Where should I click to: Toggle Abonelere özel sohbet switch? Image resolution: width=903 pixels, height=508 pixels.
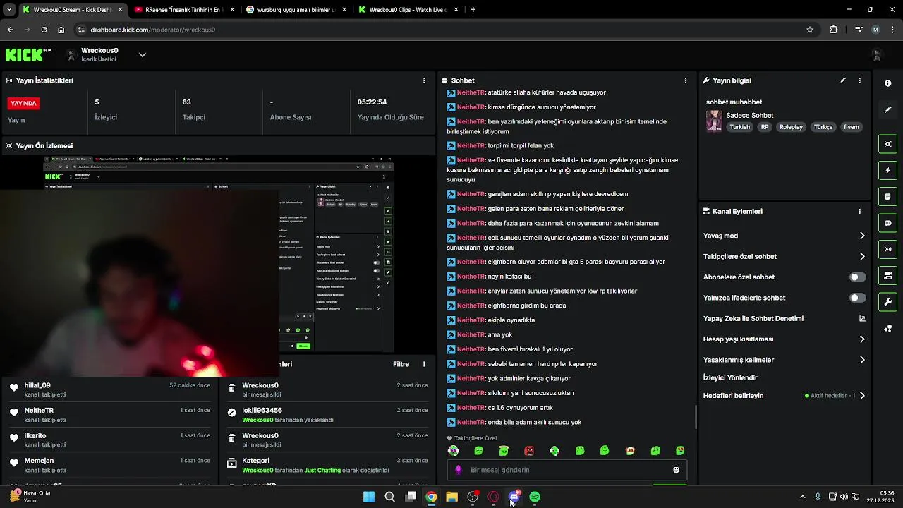pyautogui.click(x=857, y=277)
